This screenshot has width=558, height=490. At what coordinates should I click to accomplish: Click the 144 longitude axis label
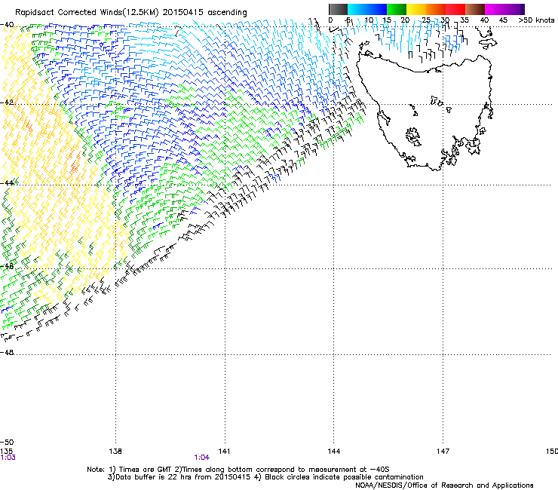(333, 452)
